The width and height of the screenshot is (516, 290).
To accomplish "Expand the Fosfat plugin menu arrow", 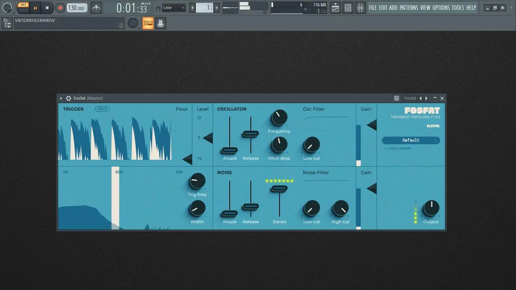I will click(61, 98).
